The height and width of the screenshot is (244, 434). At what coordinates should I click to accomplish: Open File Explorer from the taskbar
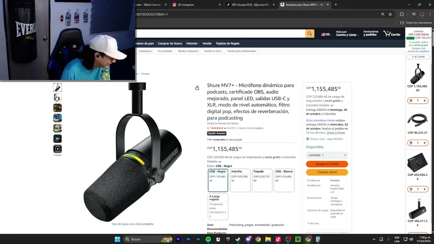[268, 239]
